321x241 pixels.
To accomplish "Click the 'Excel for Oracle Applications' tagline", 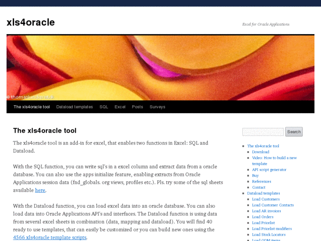I will 266,24.
